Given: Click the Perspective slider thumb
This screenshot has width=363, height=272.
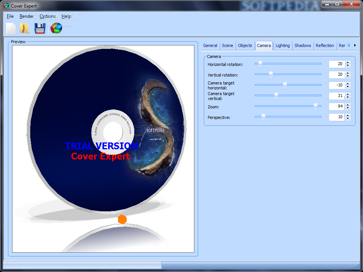Looking at the screenshot, I should (263, 117).
